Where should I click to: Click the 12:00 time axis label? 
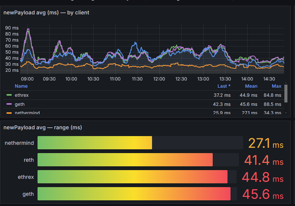click(x=159, y=79)
